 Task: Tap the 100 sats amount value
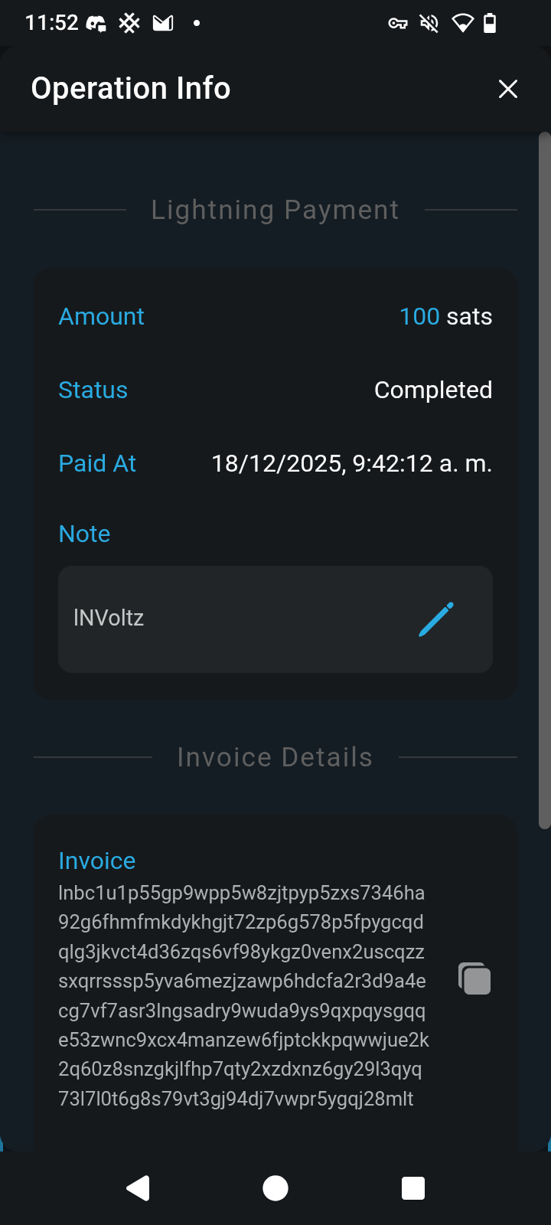445,316
